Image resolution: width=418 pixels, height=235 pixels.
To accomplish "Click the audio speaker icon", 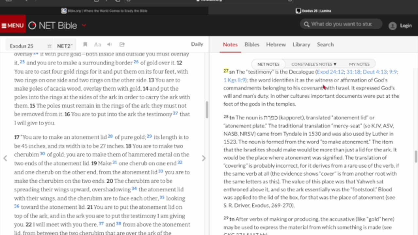I will click(110, 44).
